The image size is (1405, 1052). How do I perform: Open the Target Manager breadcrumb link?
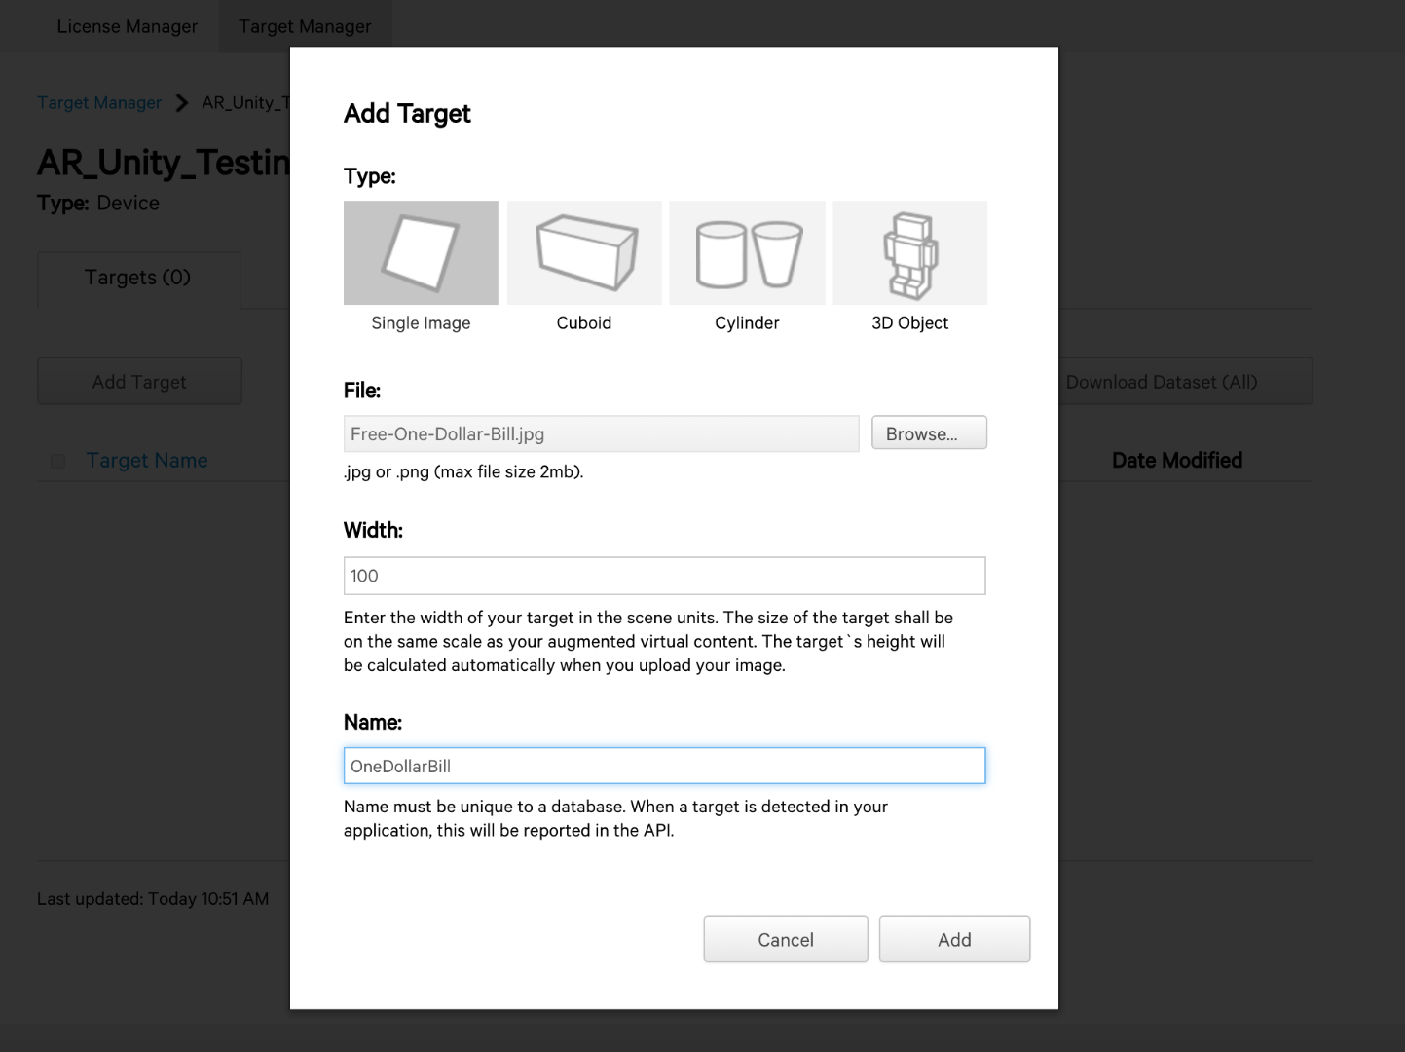click(99, 102)
